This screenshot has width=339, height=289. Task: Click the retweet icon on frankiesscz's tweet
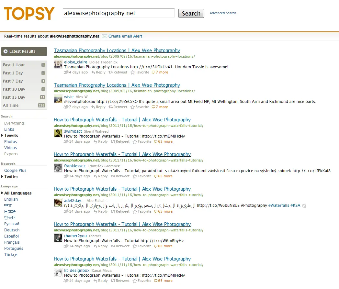point(113,176)
